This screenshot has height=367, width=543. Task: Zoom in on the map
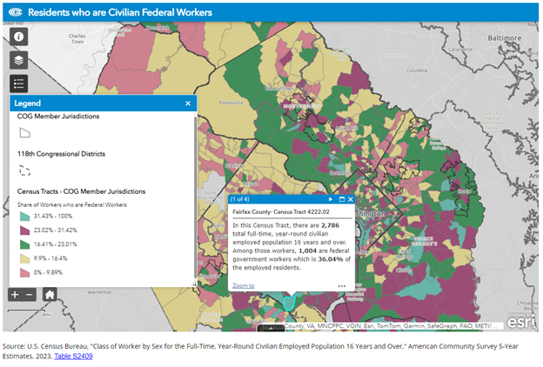17,294
